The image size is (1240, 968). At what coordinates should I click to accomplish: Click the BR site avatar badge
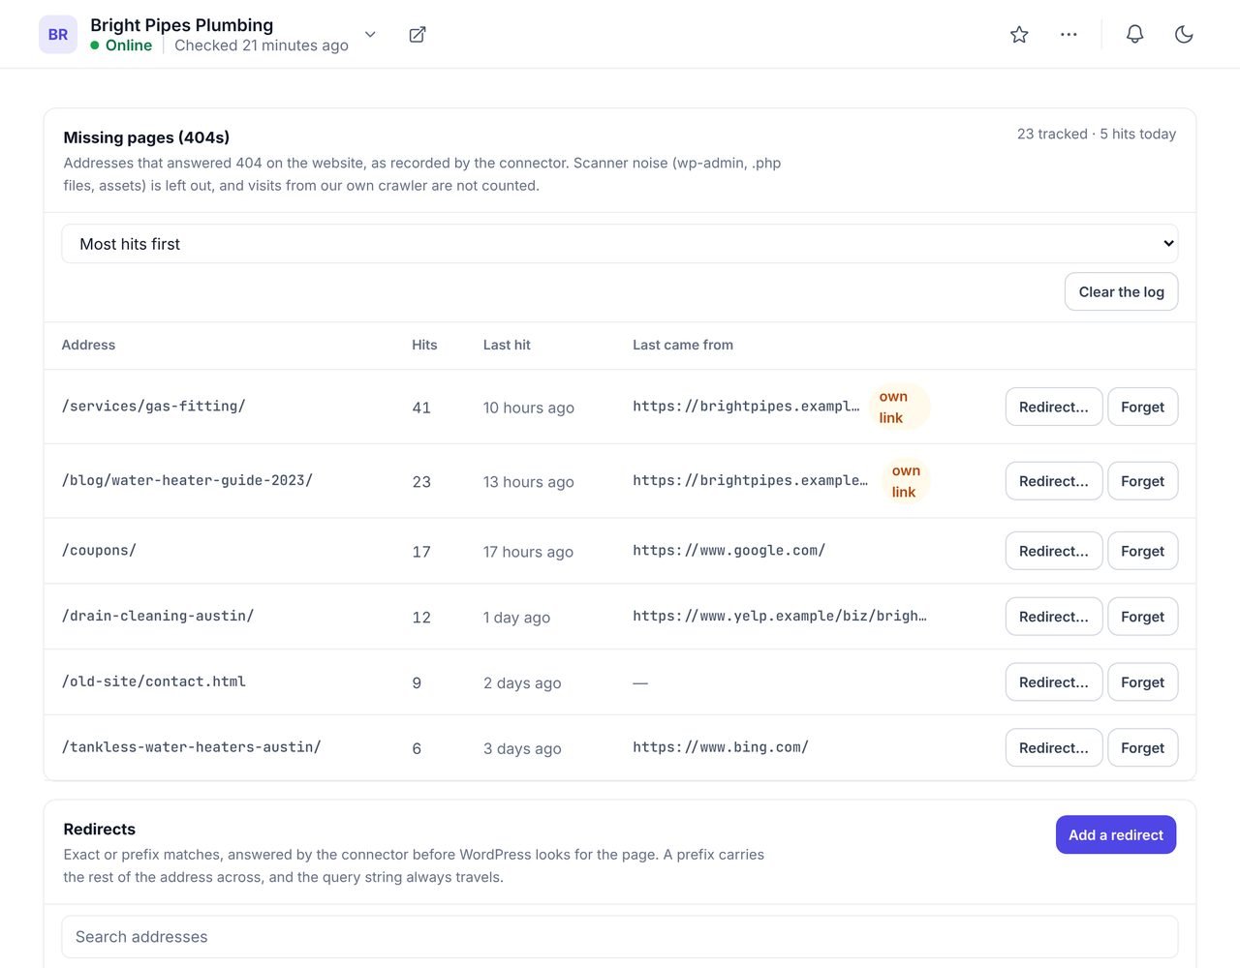tap(58, 35)
